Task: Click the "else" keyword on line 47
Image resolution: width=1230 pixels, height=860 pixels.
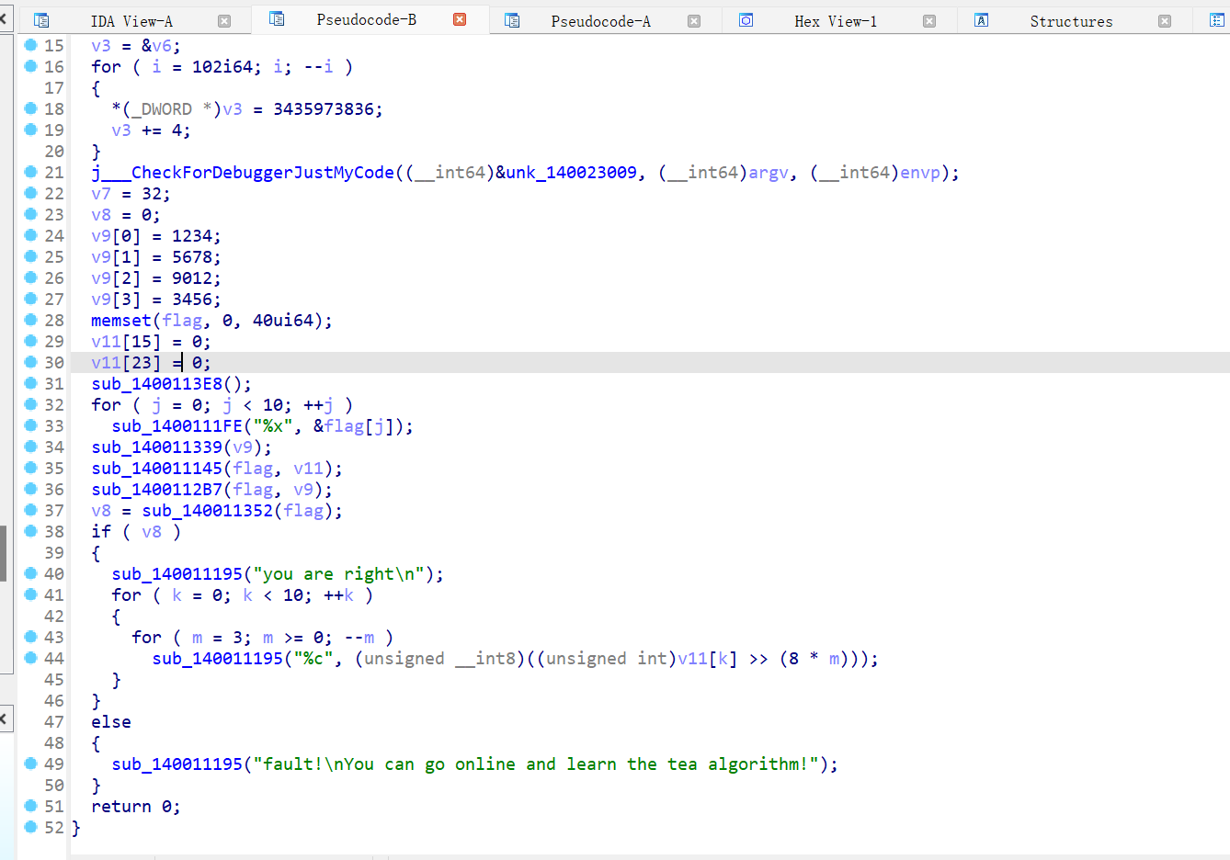Action: point(111,722)
